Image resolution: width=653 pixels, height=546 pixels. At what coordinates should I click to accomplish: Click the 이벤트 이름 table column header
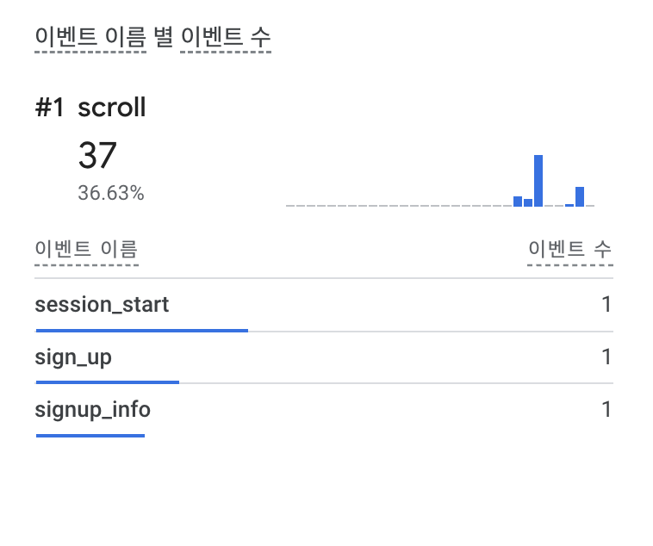point(86,250)
